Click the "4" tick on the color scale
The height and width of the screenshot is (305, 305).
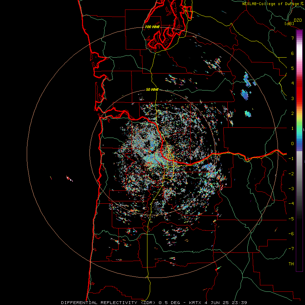(x=292, y=83)
